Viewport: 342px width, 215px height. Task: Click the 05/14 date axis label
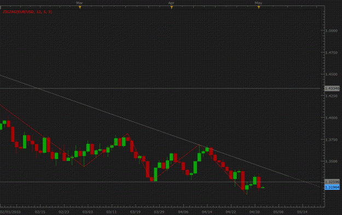[x=302, y=212]
